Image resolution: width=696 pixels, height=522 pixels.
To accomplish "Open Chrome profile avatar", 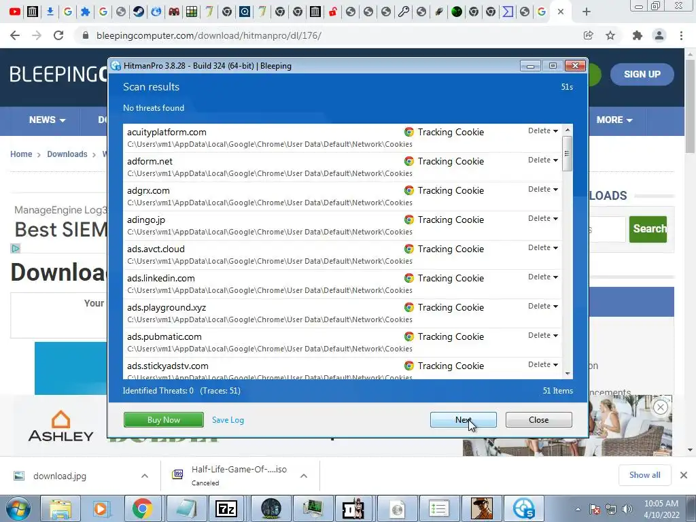I will 659,35.
